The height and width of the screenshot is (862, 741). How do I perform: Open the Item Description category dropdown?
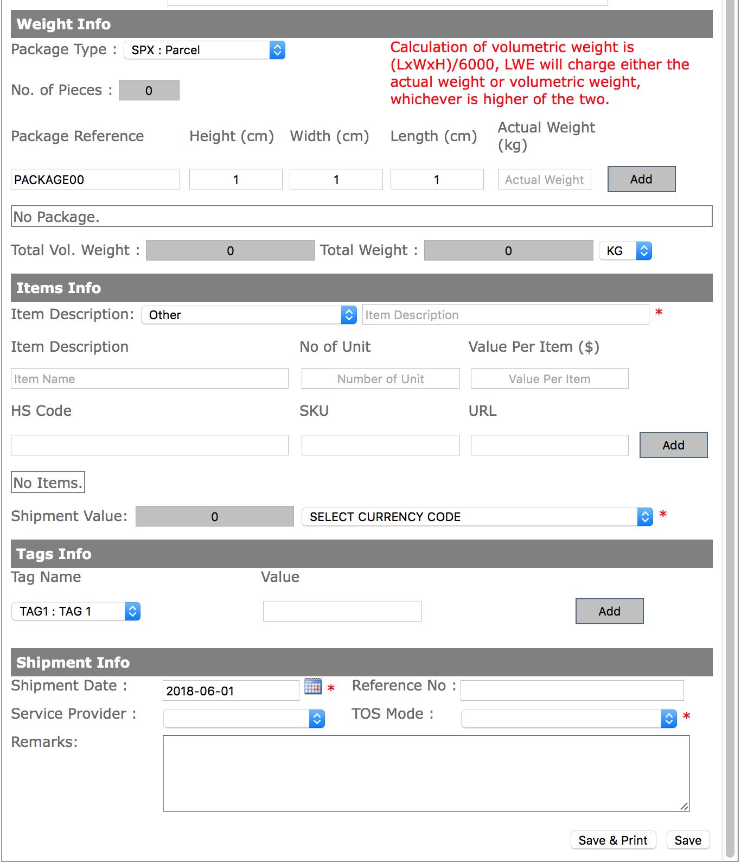click(249, 315)
